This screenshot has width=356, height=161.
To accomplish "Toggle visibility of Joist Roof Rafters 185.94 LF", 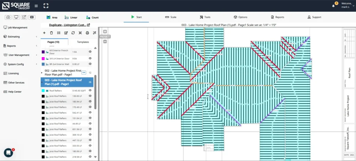I will tap(90, 102).
